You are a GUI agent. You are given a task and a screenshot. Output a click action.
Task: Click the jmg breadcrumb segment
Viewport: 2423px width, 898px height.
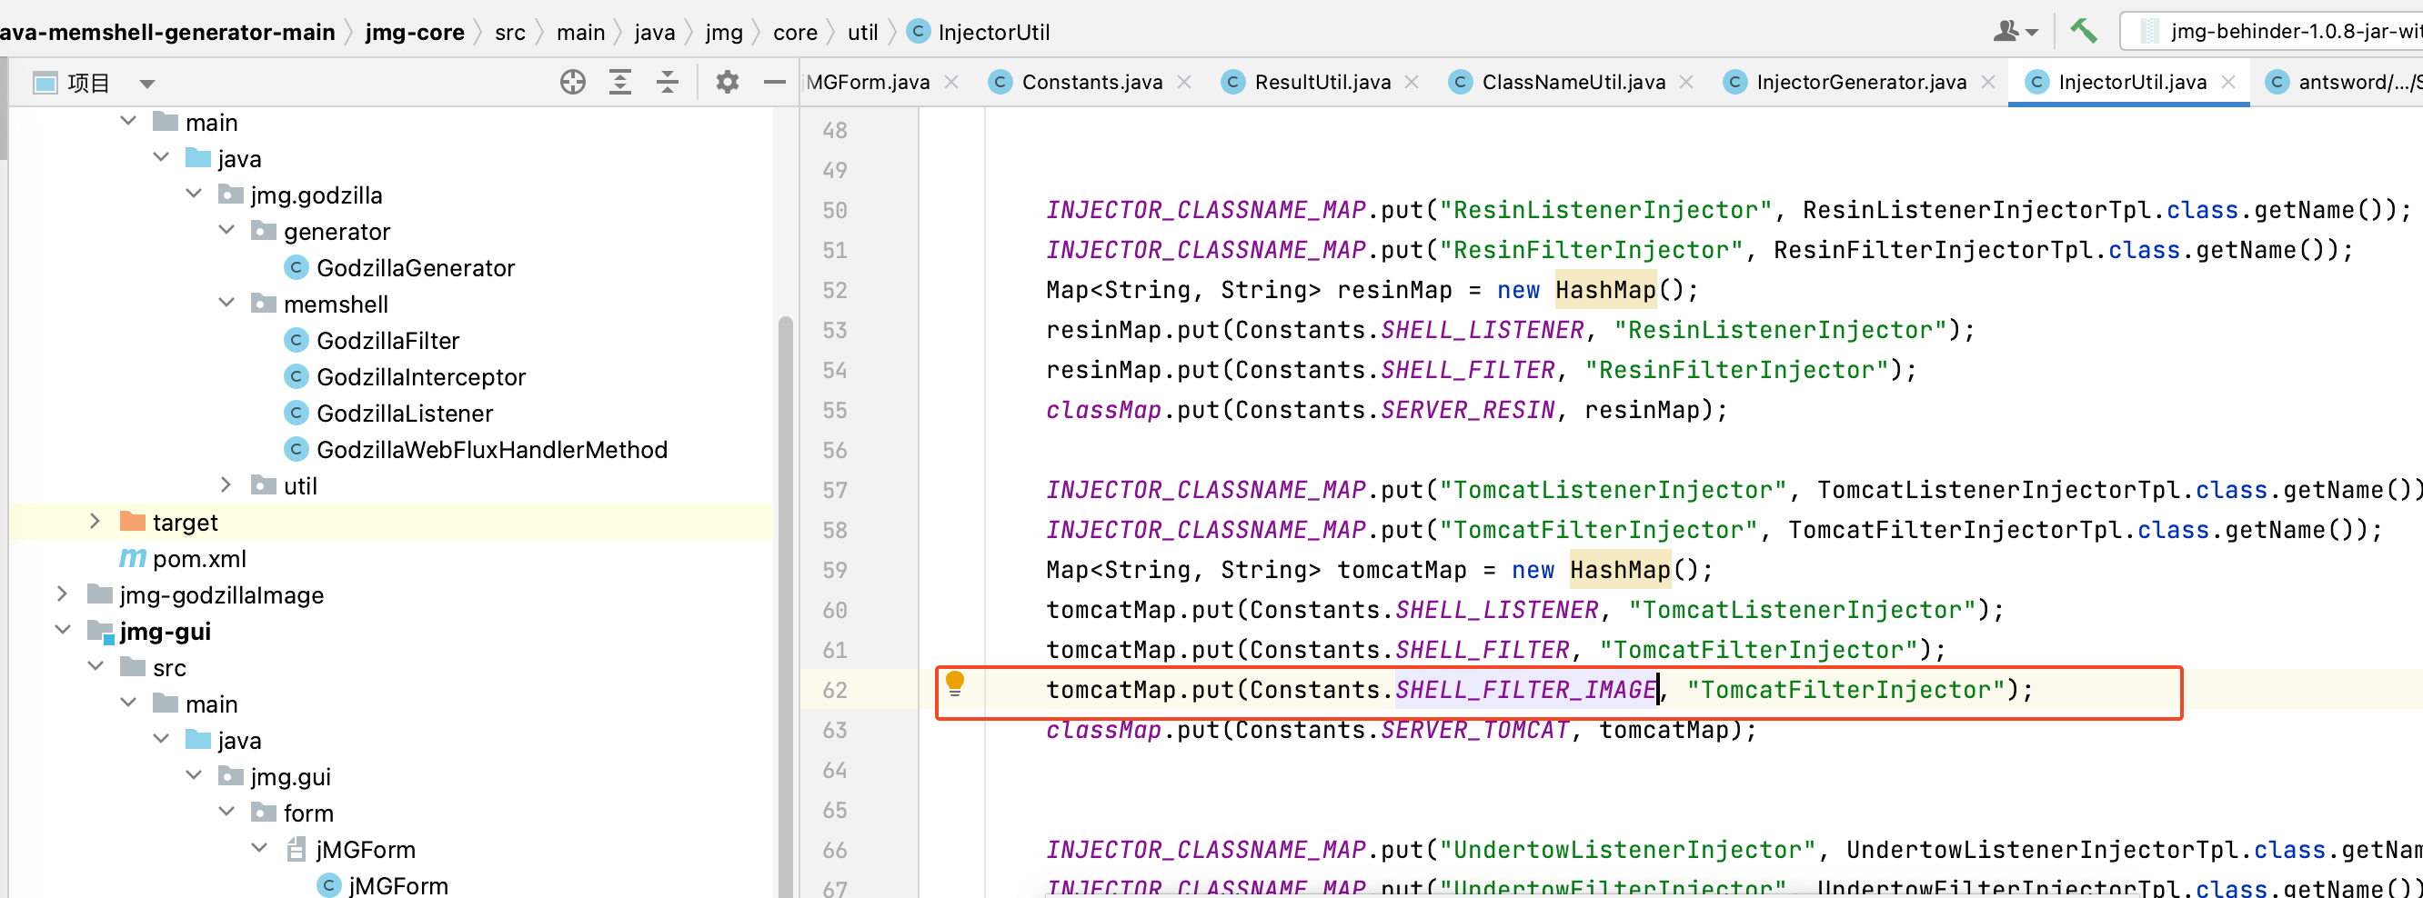point(723,32)
